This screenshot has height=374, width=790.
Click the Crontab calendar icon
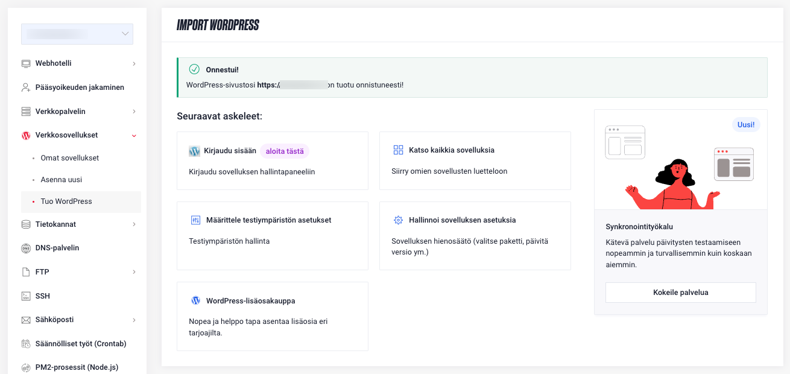[x=26, y=344]
